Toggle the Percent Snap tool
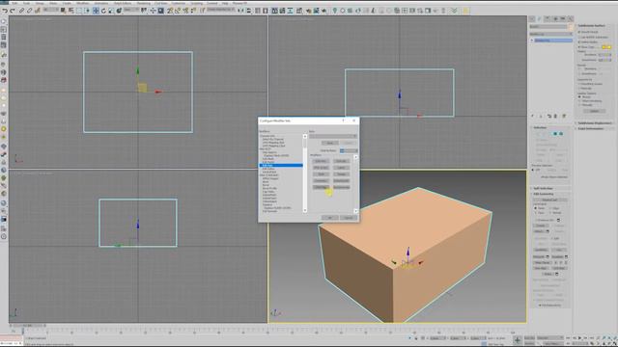This screenshot has width=618, height=347. click(185, 11)
